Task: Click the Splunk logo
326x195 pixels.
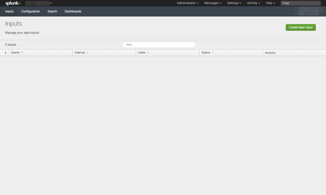Action: [x=13, y=3]
